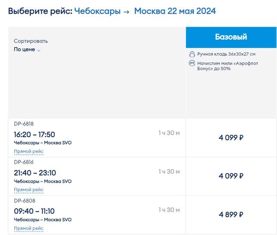Choose the 4 899 ₽ fare for DP-6808
Image resolution: width=277 pixels, height=235 pixels.
pos(231,214)
